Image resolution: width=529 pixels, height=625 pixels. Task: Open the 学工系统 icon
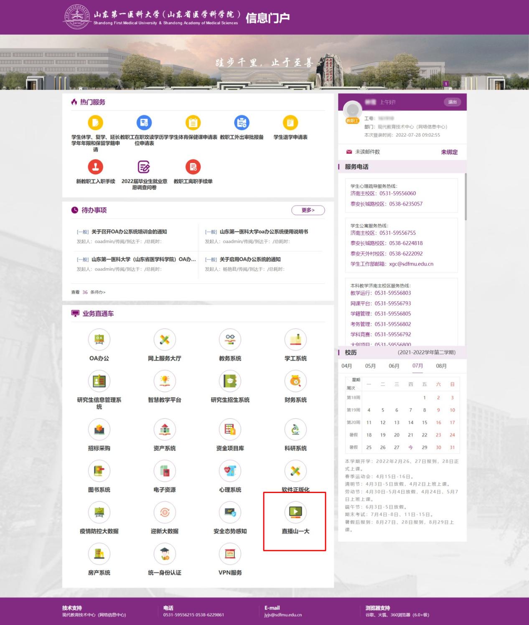pyautogui.click(x=296, y=339)
